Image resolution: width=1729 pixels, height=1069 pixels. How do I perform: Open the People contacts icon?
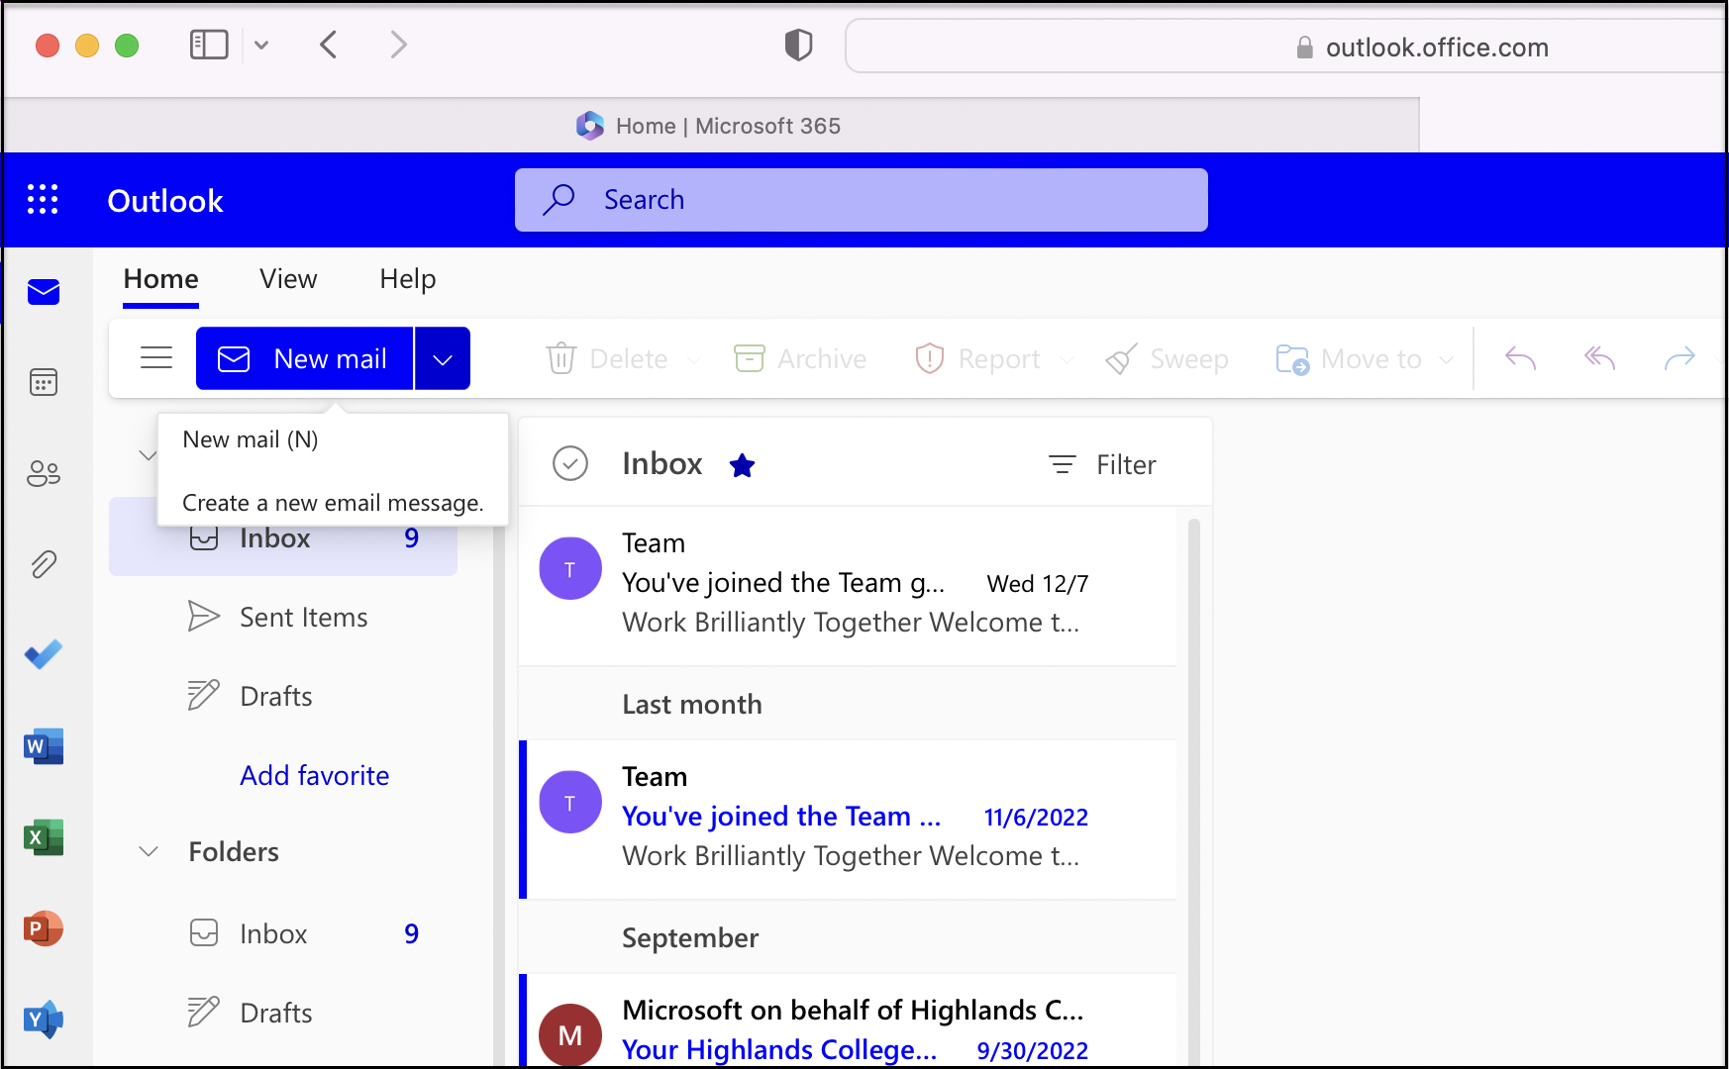tap(44, 474)
